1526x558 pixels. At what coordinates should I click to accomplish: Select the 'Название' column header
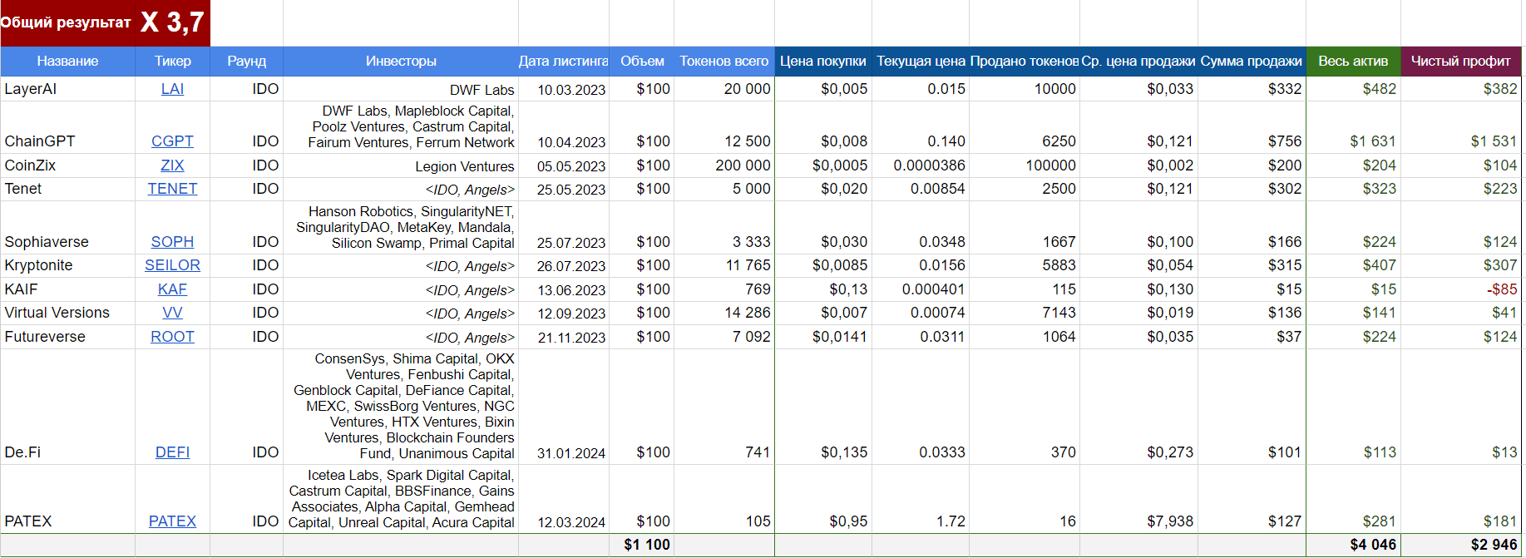(67, 62)
